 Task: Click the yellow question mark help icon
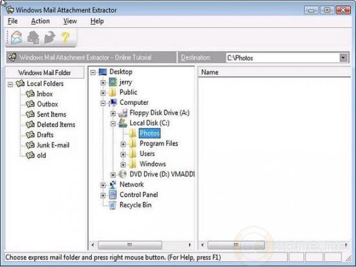(x=65, y=38)
